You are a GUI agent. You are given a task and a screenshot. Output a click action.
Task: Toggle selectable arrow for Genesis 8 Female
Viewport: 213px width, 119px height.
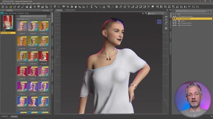176,19
